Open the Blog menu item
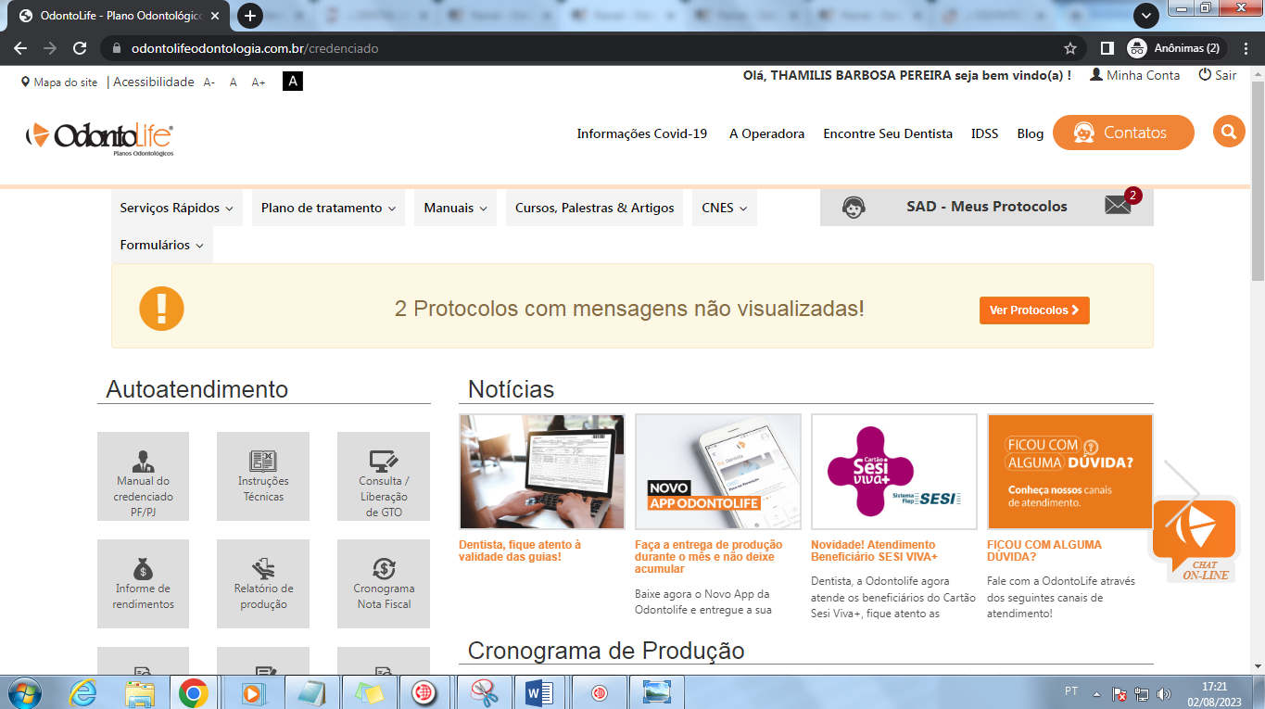The height and width of the screenshot is (709, 1265). coord(1030,133)
